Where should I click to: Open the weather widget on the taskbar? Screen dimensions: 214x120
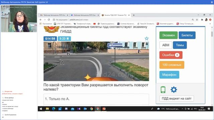click(168, 109)
